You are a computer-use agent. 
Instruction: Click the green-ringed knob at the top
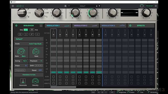pyautogui.click(x=93, y=13)
